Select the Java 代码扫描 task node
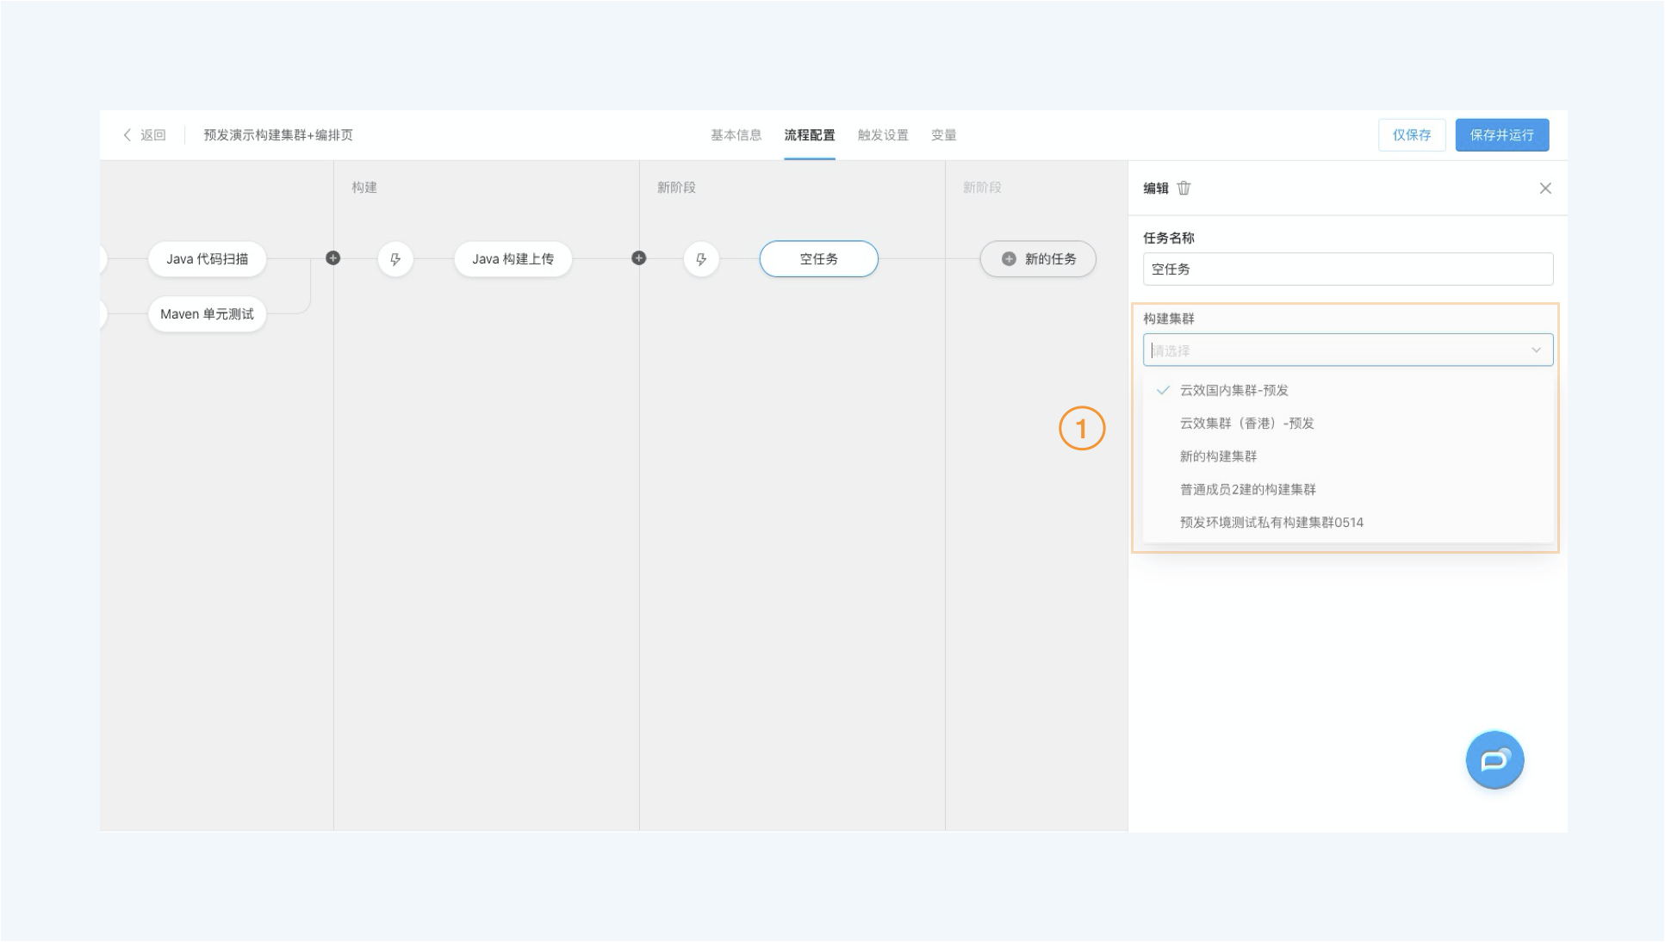This screenshot has height=942, width=1665. tap(207, 259)
